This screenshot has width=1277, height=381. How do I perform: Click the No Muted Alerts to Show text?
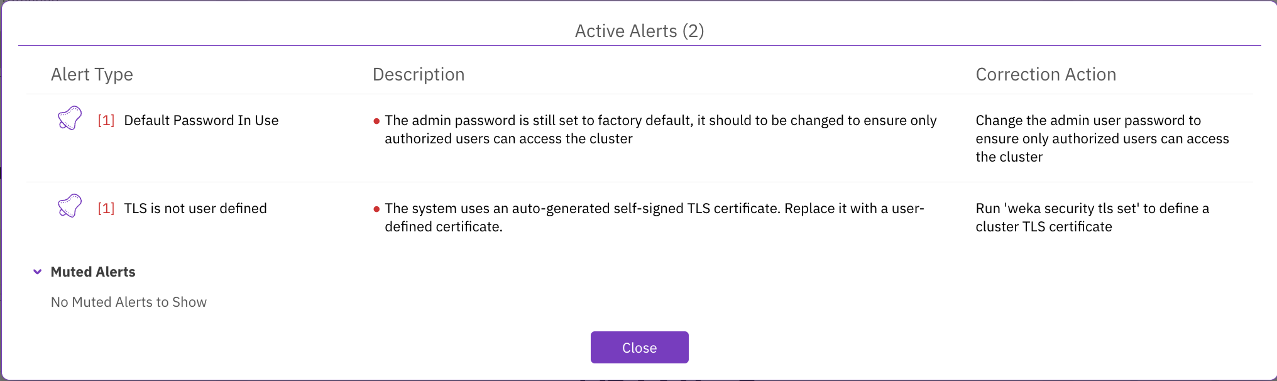[129, 302]
